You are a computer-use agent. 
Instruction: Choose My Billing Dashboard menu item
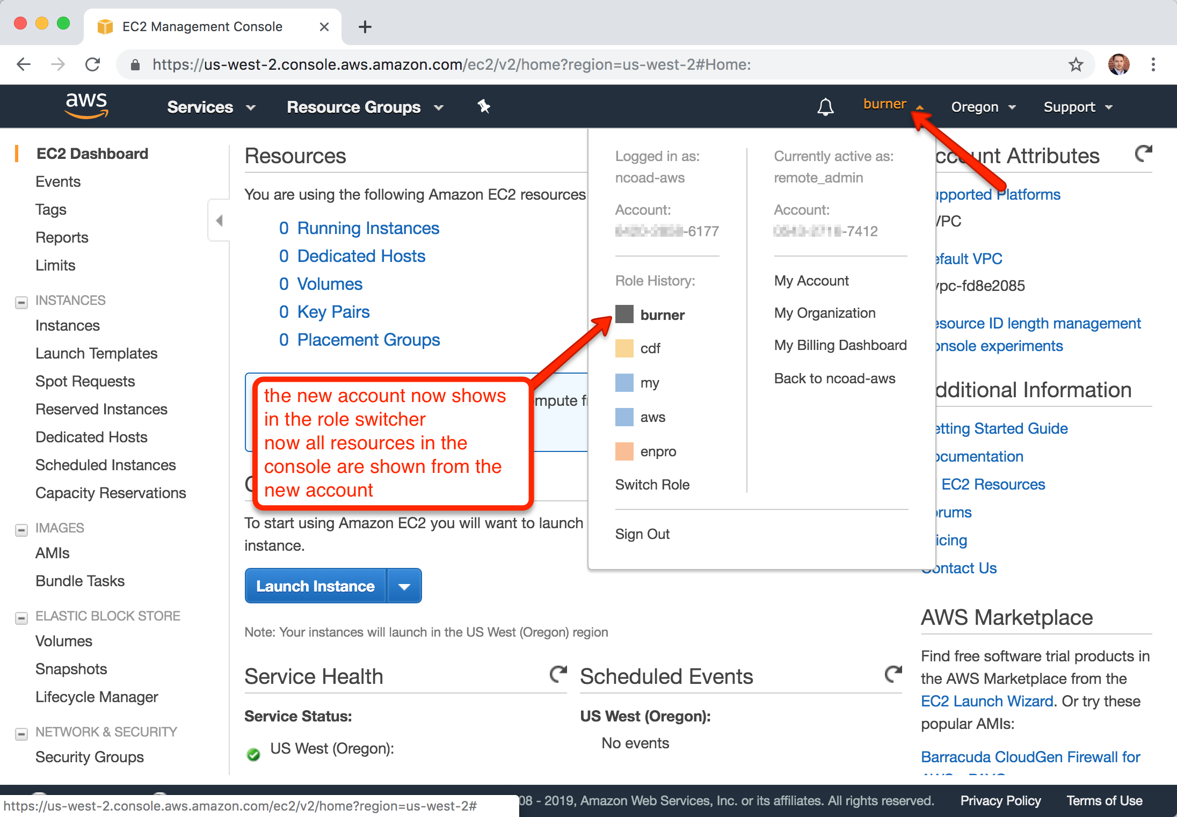pyautogui.click(x=840, y=345)
